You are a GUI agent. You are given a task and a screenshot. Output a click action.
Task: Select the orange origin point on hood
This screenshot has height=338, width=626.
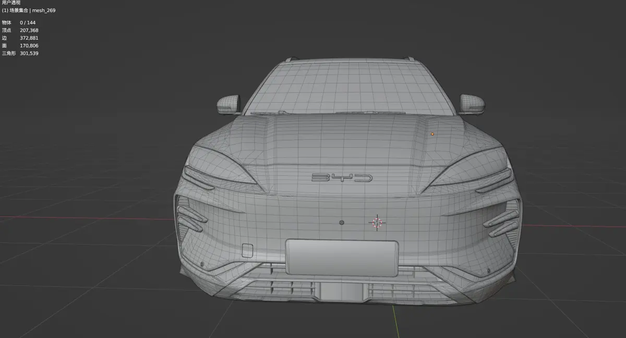pos(432,134)
